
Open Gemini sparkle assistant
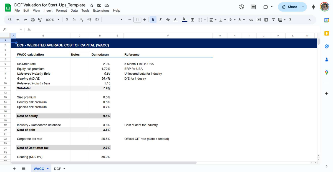313,7
